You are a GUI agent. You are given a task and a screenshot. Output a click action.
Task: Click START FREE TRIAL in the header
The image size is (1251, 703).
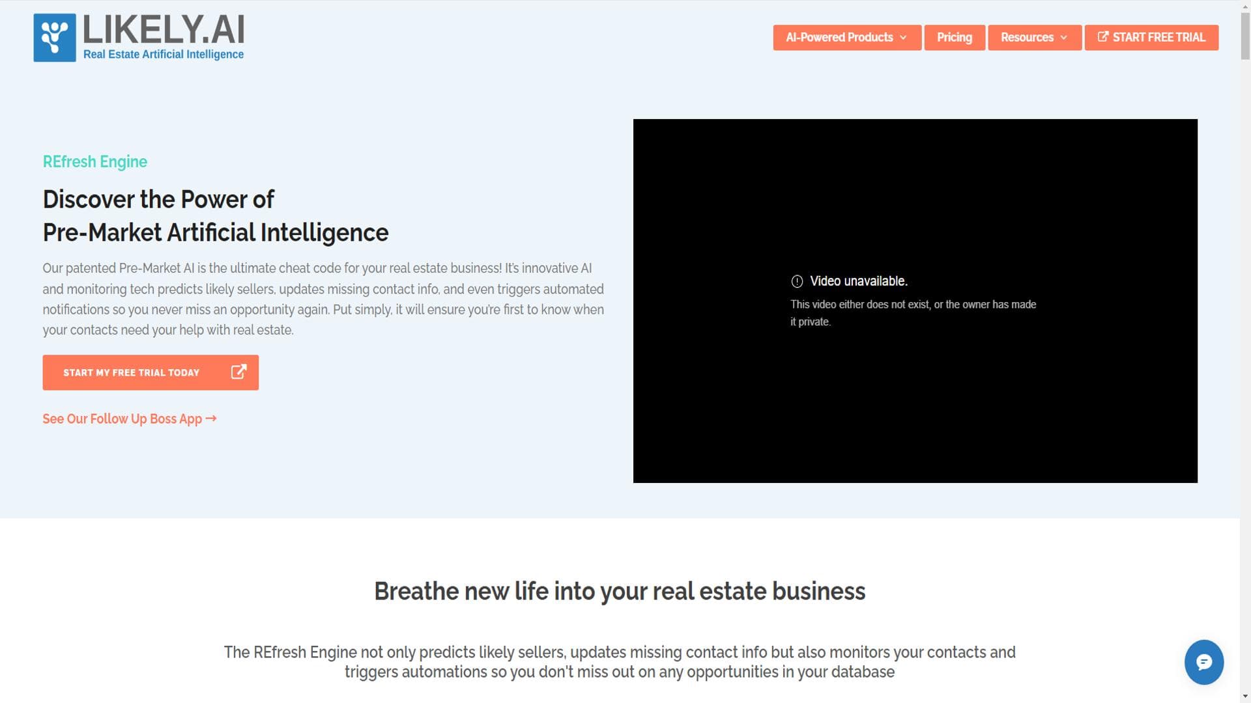point(1151,37)
